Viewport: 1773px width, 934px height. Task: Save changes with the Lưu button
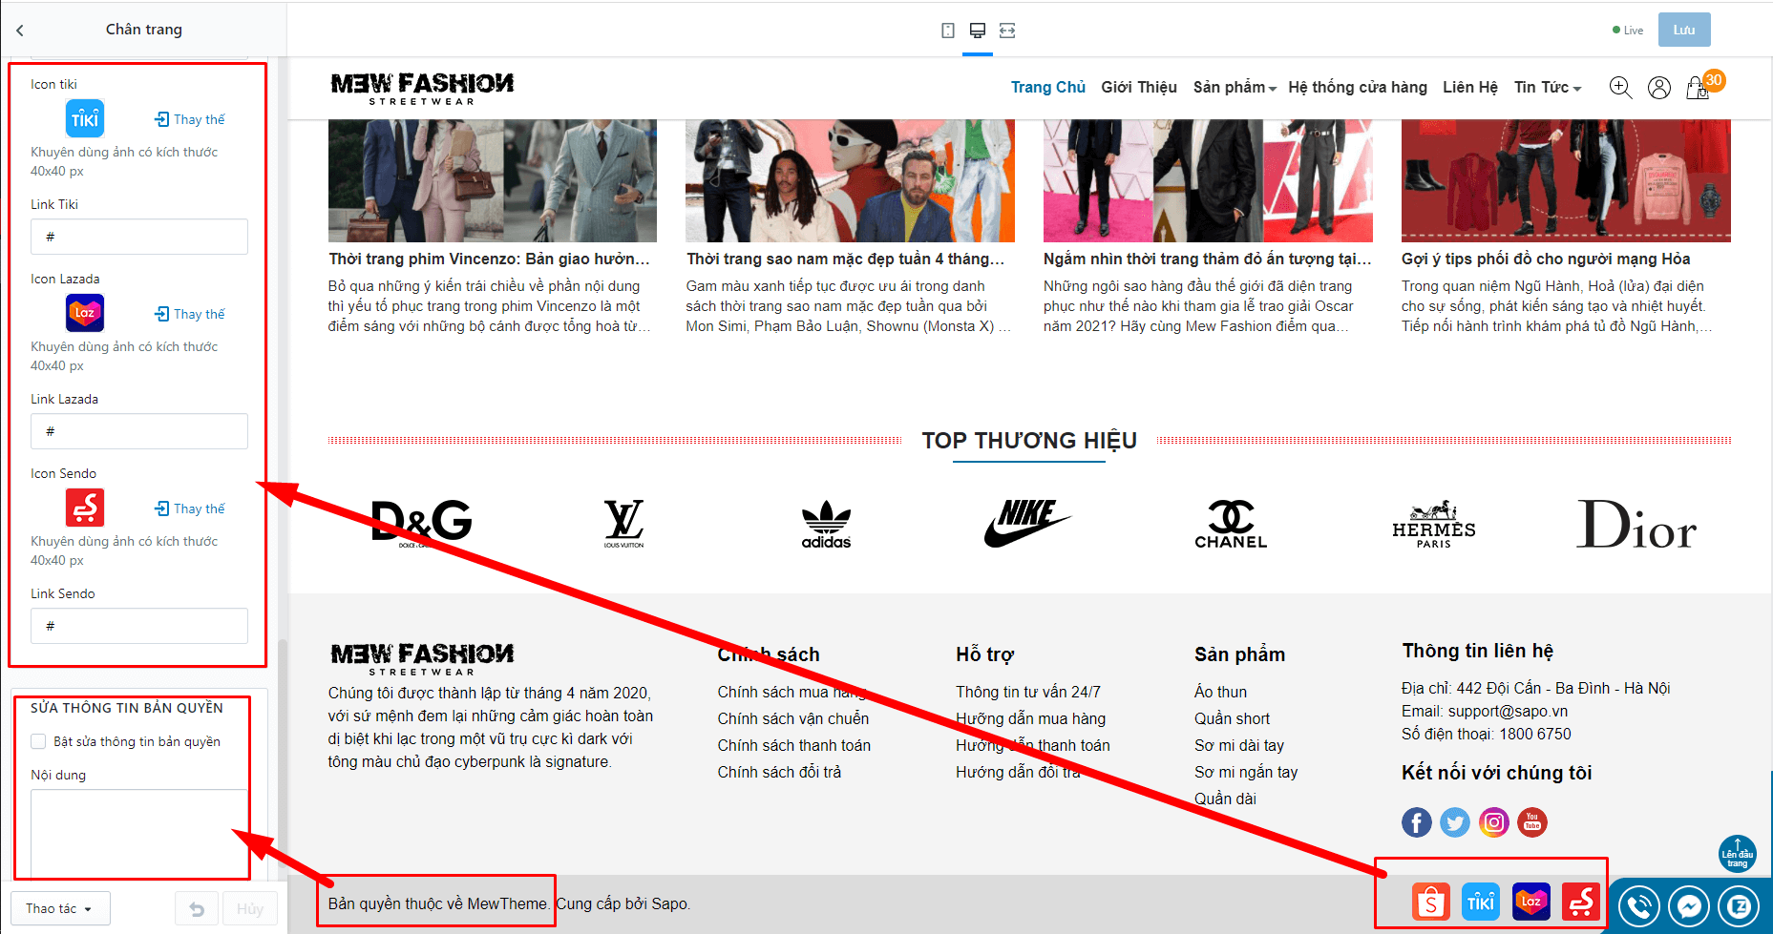click(1684, 30)
